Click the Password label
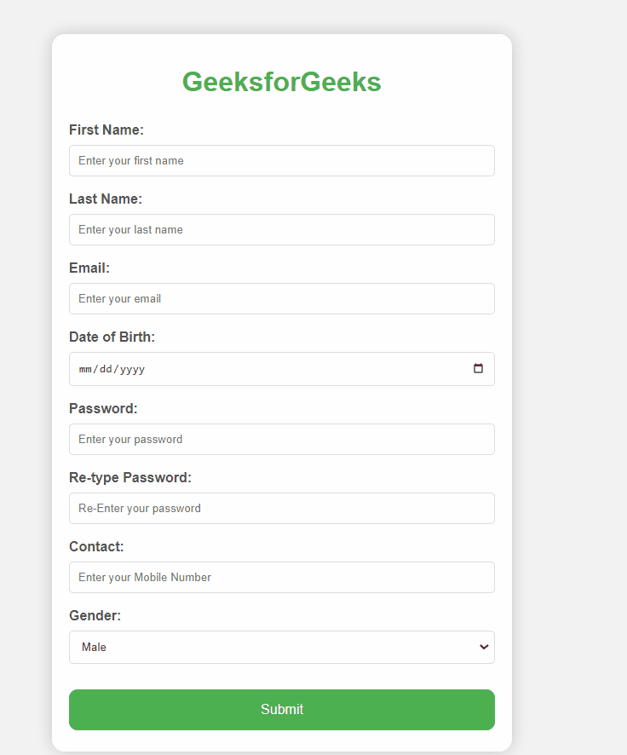 (102, 408)
